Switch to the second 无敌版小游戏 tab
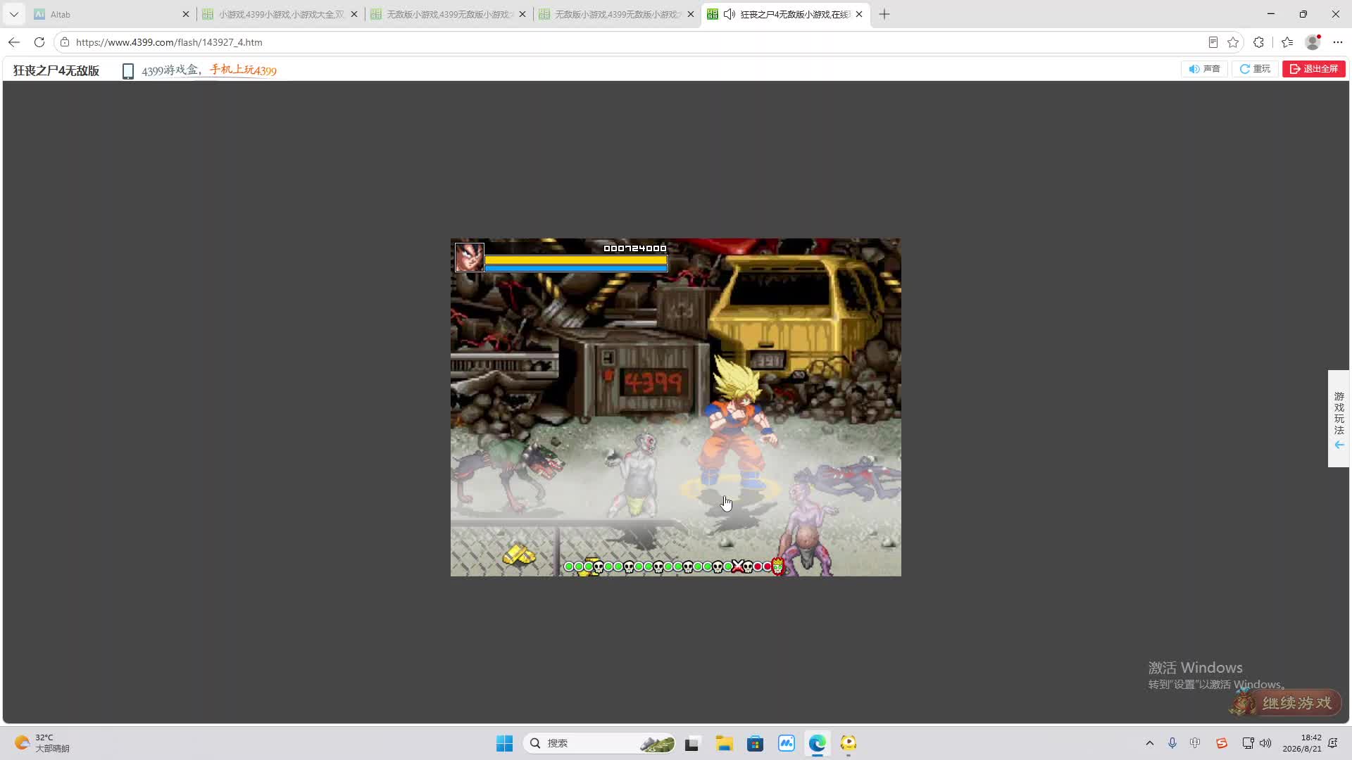Viewport: 1352px width, 760px height. pyautogui.click(x=449, y=14)
